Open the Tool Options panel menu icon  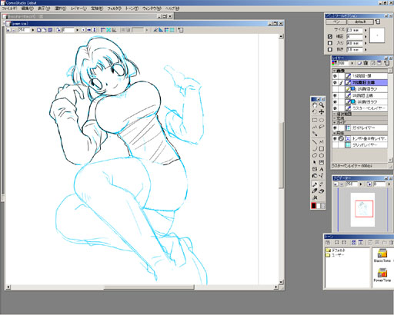[378, 22]
